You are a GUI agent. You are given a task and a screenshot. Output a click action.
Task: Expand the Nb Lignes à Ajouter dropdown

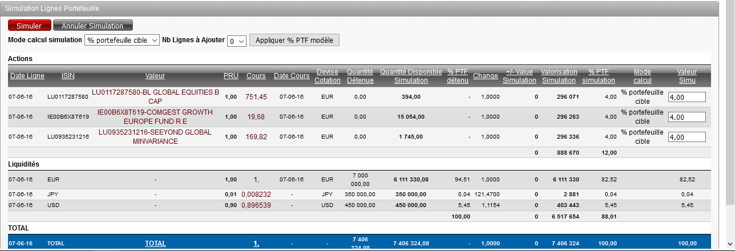236,41
